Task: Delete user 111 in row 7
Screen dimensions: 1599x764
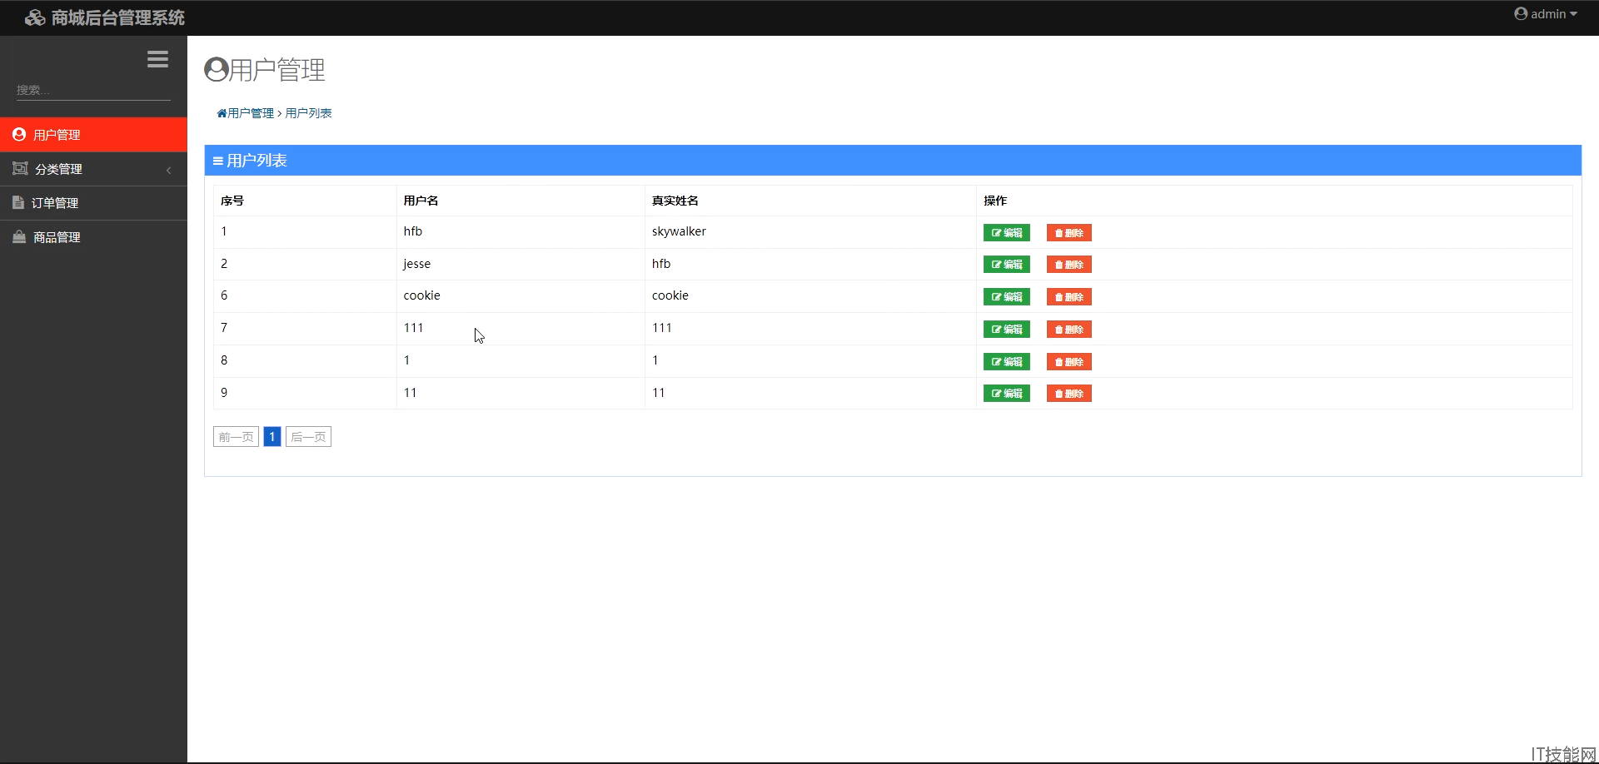Action: [x=1068, y=330]
